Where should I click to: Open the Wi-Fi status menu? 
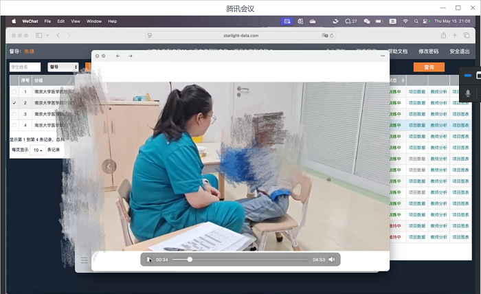(405, 21)
